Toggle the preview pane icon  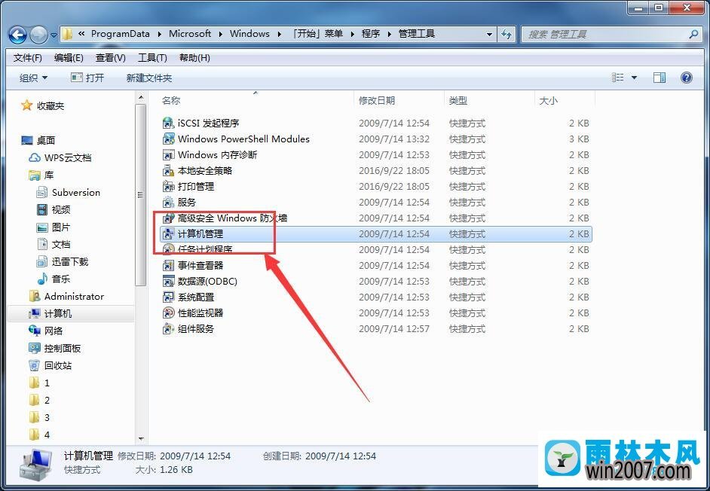coord(660,78)
